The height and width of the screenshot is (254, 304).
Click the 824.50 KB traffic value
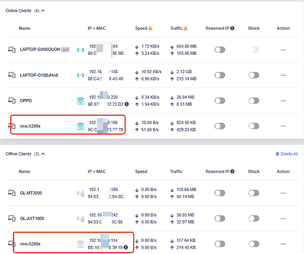[x=186, y=123]
